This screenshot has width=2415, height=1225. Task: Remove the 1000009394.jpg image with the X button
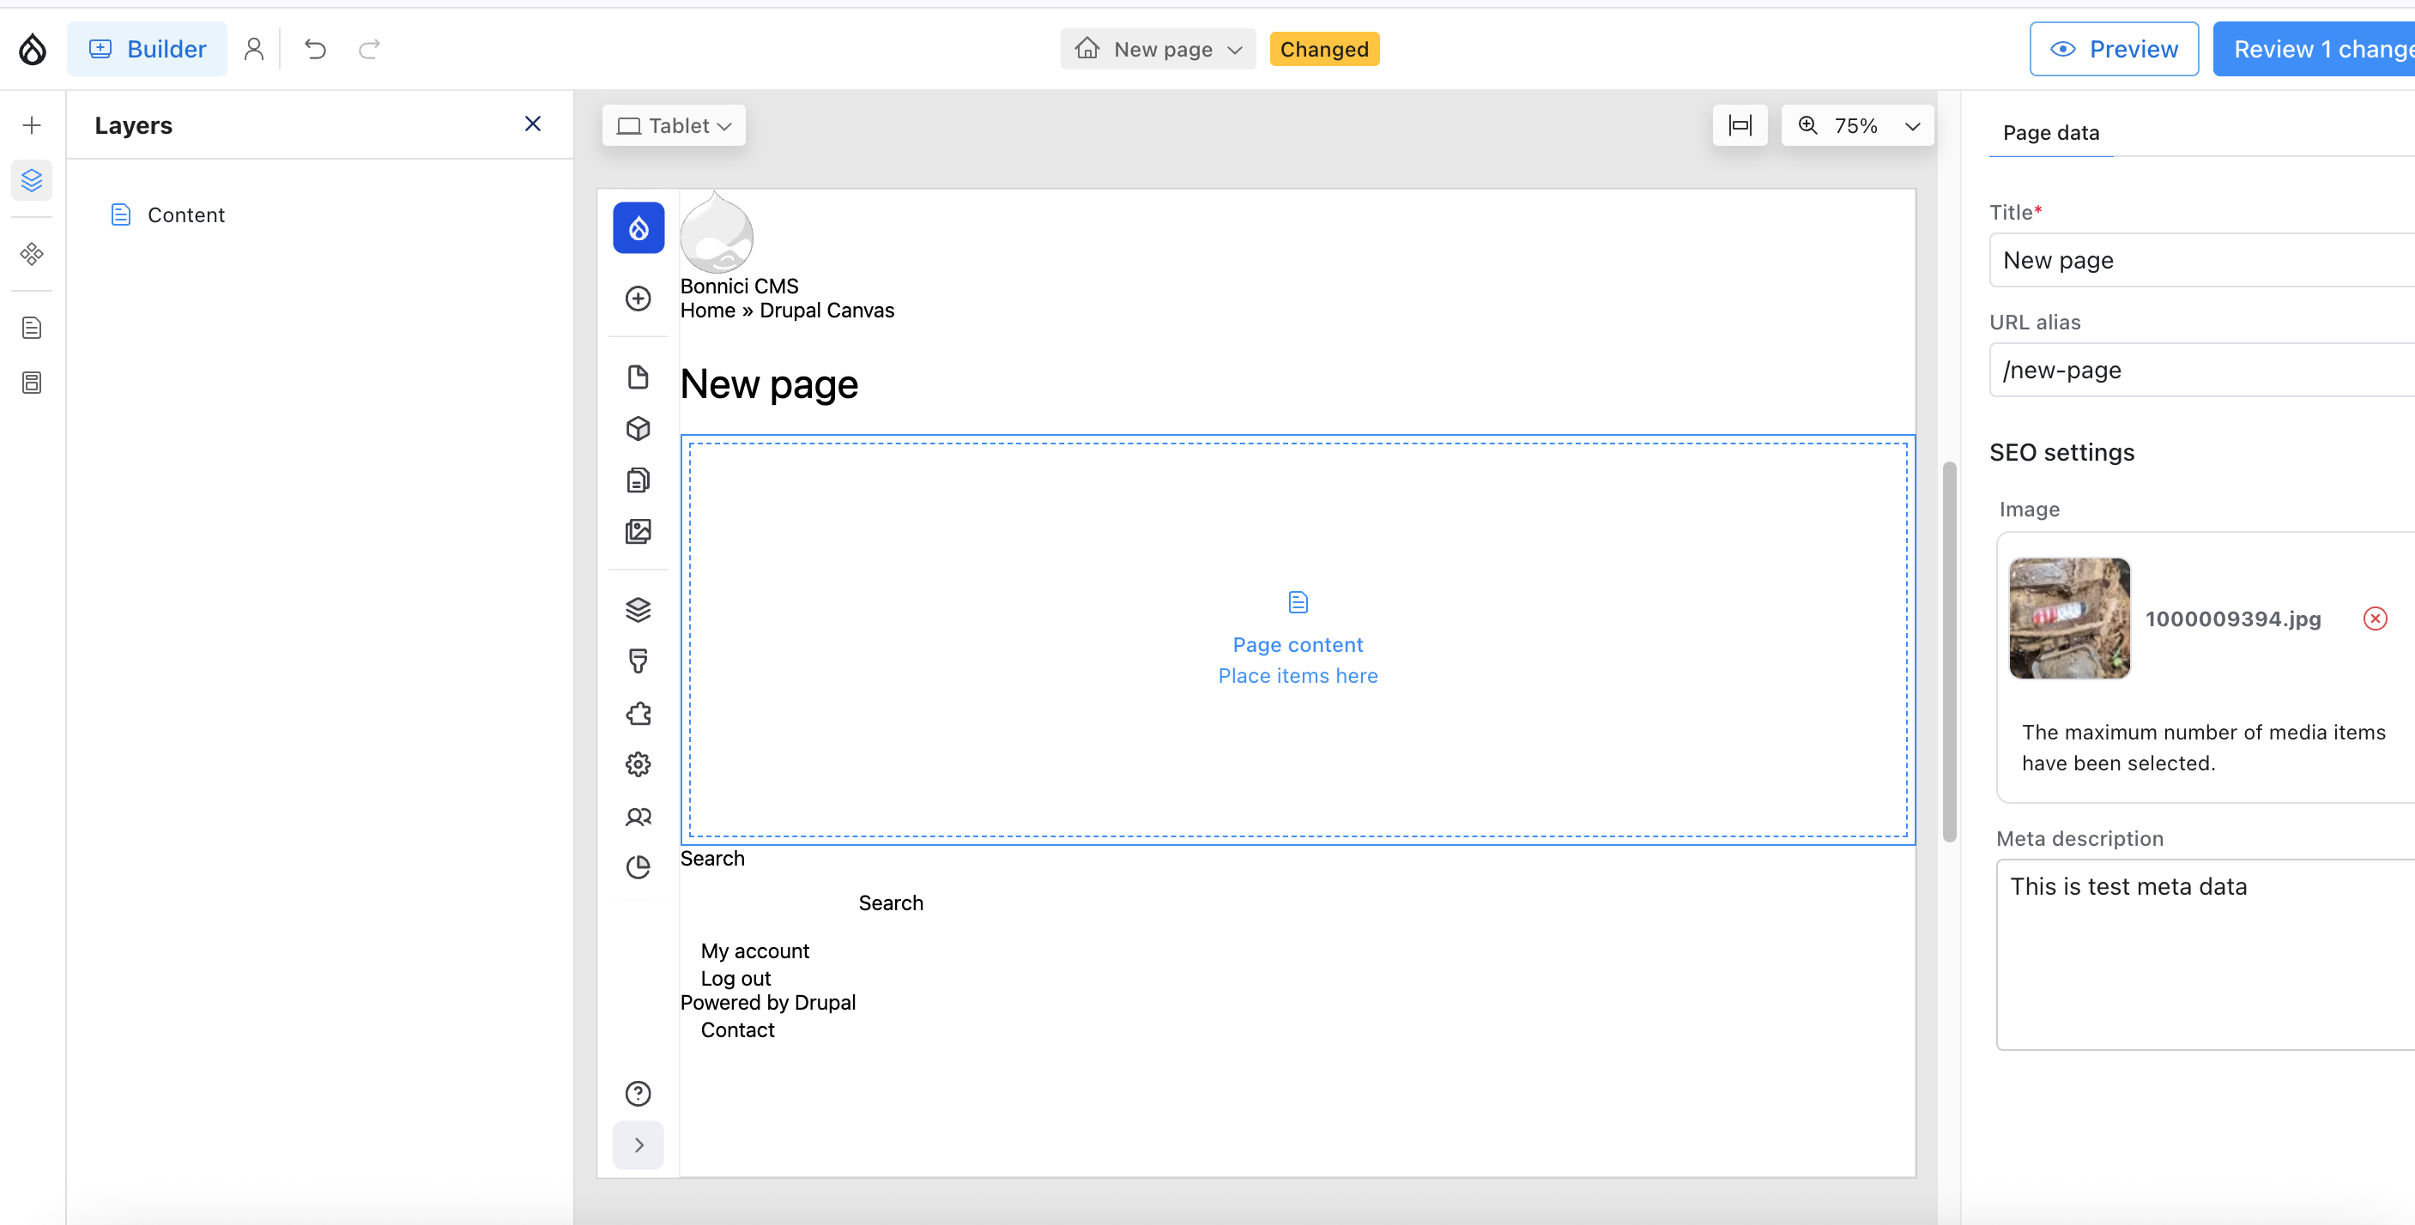pyautogui.click(x=2376, y=618)
